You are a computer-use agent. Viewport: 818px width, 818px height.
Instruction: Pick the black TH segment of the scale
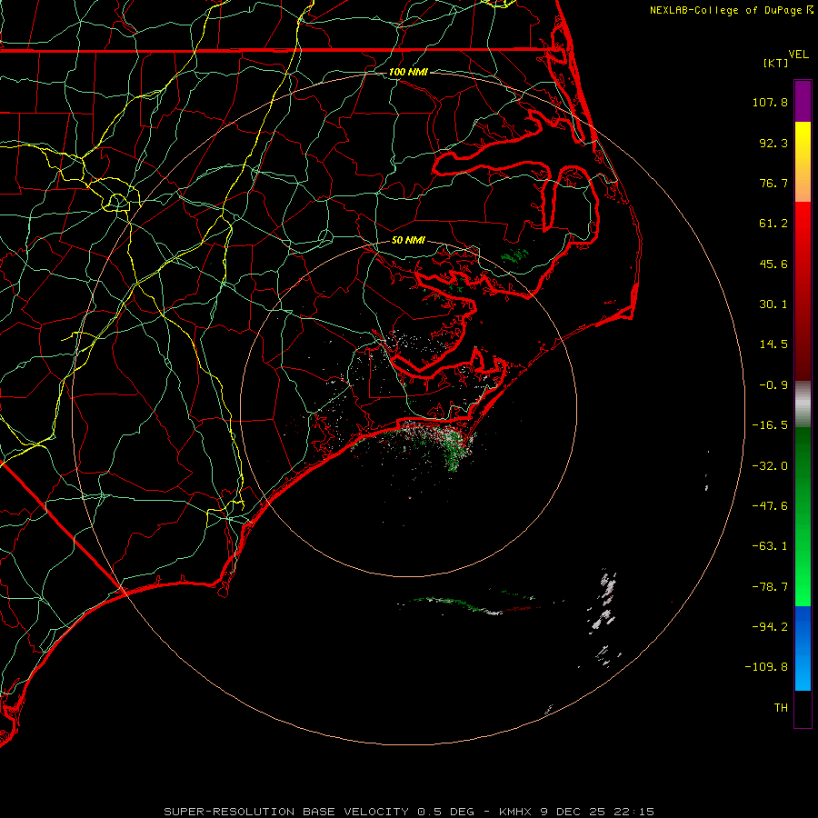(803, 709)
